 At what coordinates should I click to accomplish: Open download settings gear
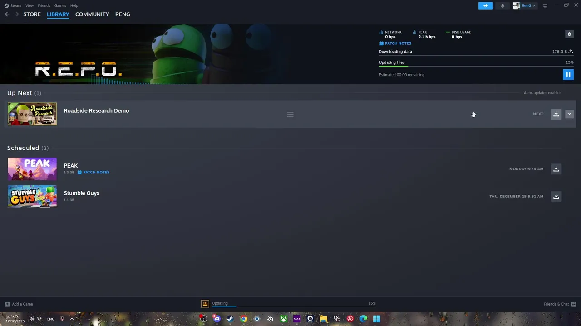click(569, 34)
